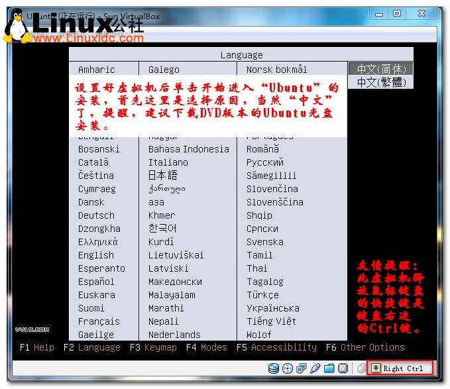Pick 日本語 from the language list
This screenshot has width=450, height=389.
point(163,176)
